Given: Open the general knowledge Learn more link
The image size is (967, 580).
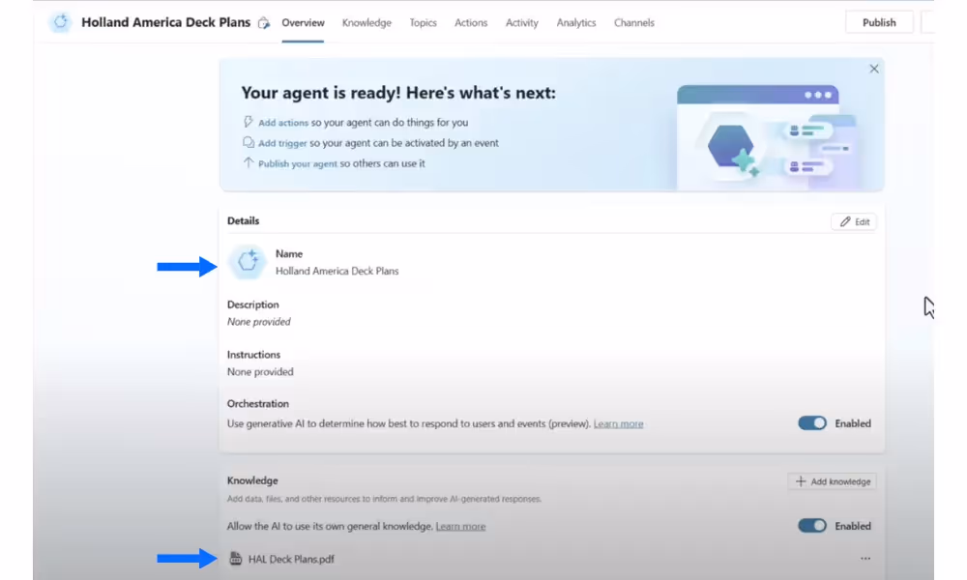Looking at the screenshot, I should click(460, 527).
